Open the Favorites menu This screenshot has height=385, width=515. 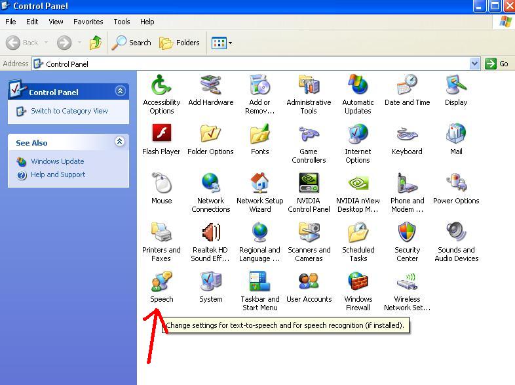tap(88, 22)
